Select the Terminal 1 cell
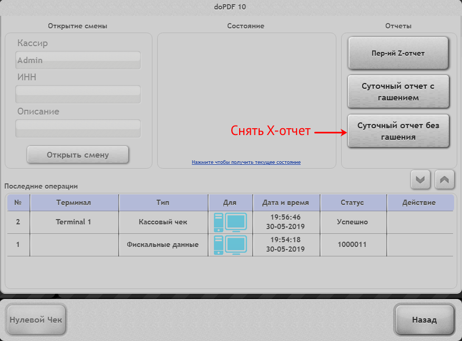Screen dimensions: 462x341 click(74, 222)
